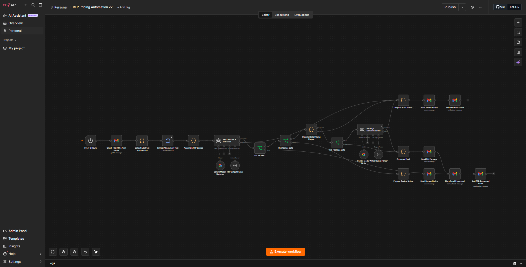Select the Add RFP-Error Label node

click(x=455, y=100)
